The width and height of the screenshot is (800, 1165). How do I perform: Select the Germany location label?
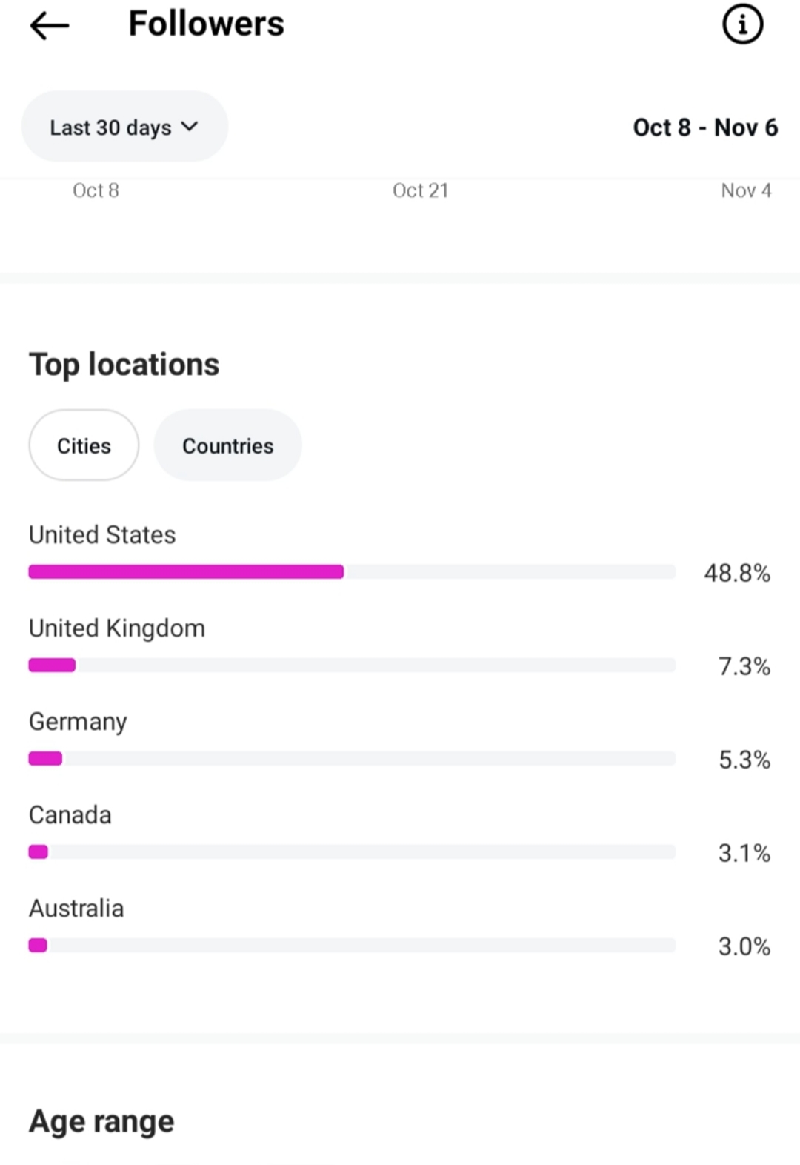click(78, 721)
